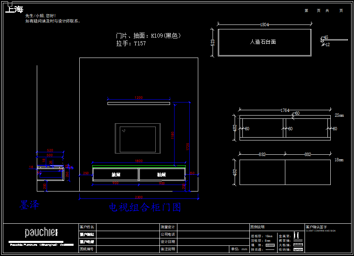The image size is (354, 256).
Task: Click the blue 电视组合柜门图 title text
Action: click(145, 207)
